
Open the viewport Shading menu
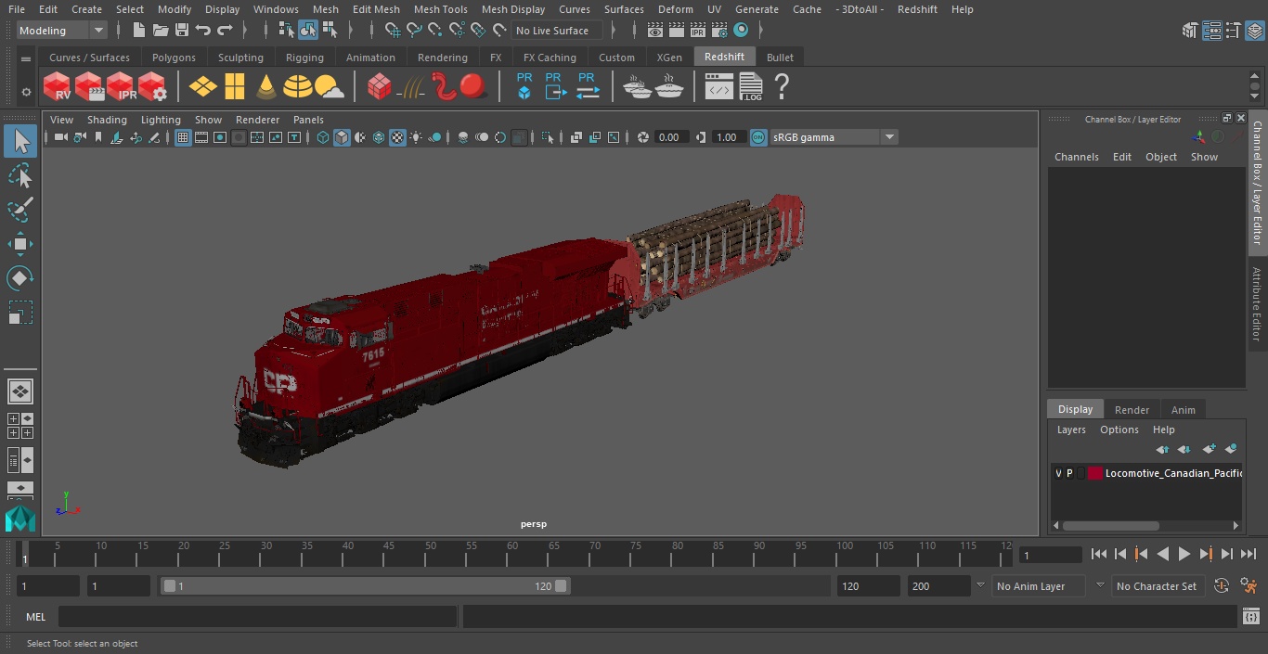[x=107, y=120]
